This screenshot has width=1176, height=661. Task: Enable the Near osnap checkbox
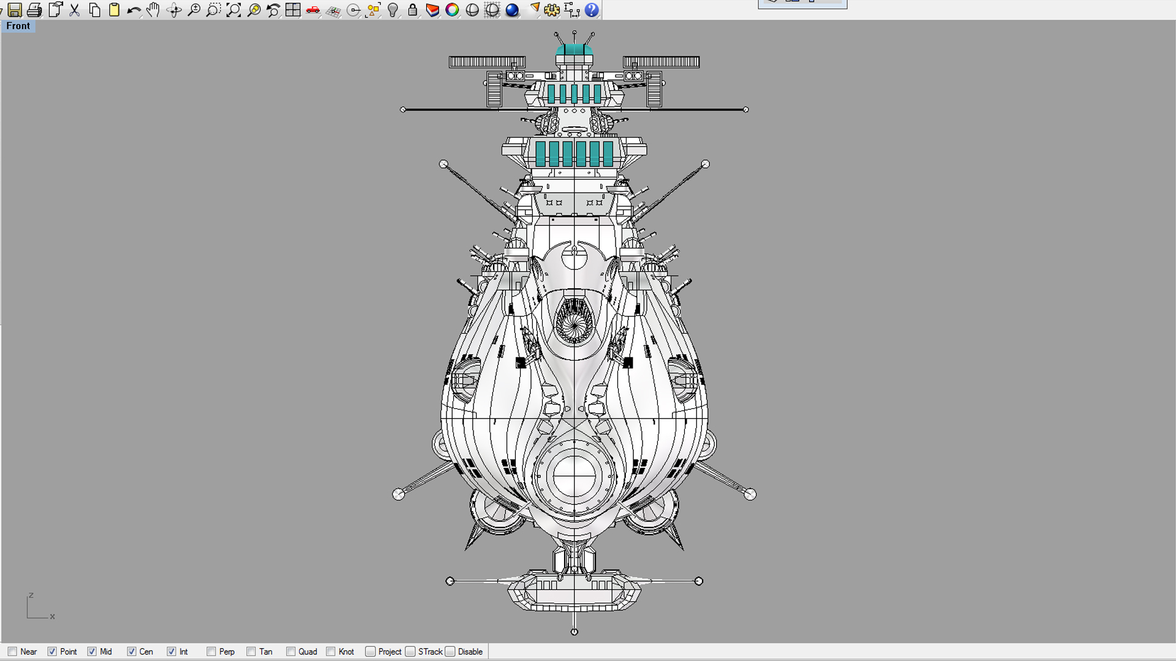12,651
